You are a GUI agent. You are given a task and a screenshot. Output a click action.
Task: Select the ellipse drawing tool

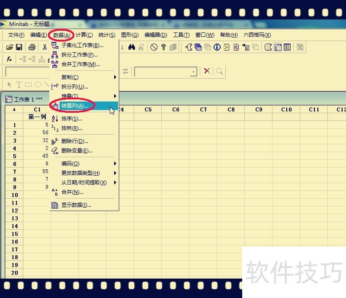click(38, 84)
